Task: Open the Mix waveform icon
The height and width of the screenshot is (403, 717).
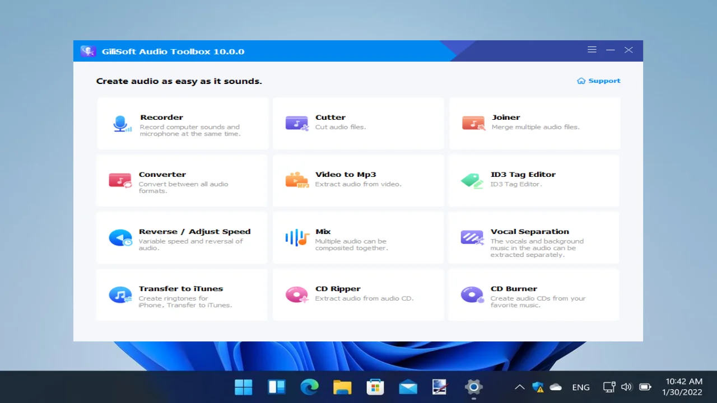Action: [x=297, y=238]
